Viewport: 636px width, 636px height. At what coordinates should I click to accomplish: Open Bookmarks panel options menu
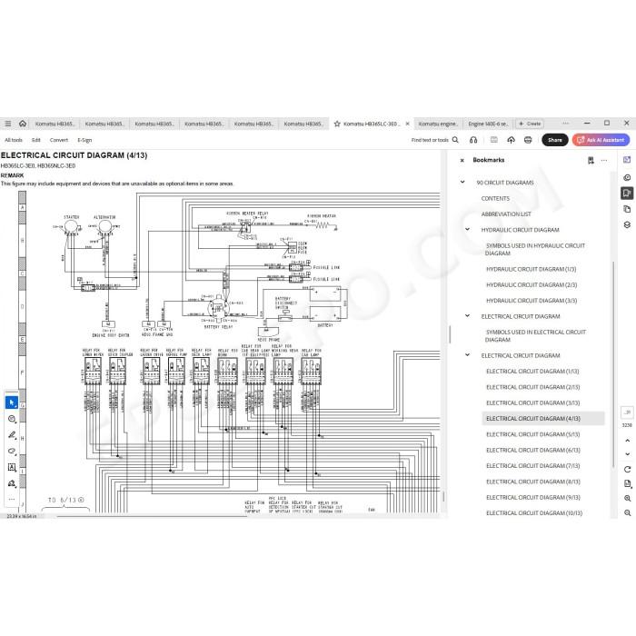(x=604, y=160)
